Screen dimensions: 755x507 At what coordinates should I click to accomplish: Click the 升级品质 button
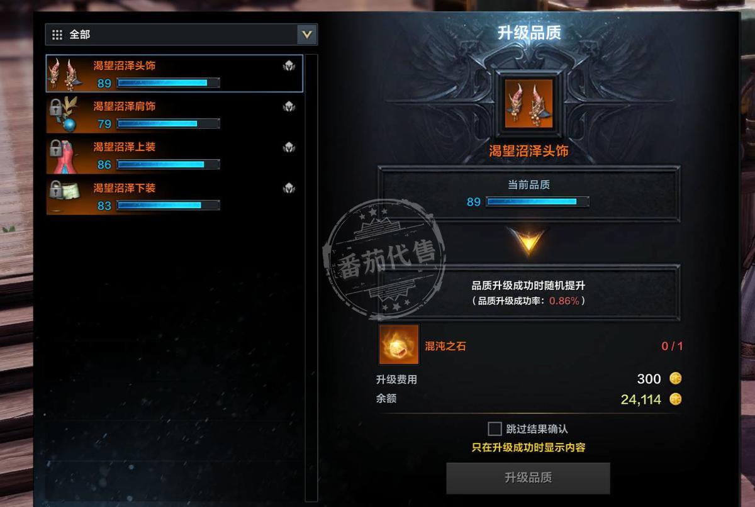tap(528, 478)
